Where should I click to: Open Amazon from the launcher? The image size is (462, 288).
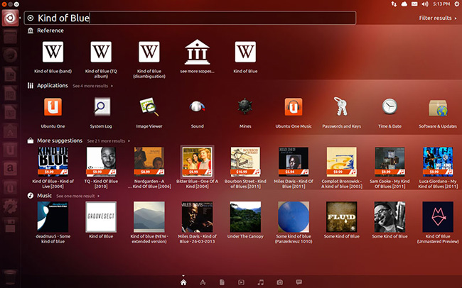point(10,168)
